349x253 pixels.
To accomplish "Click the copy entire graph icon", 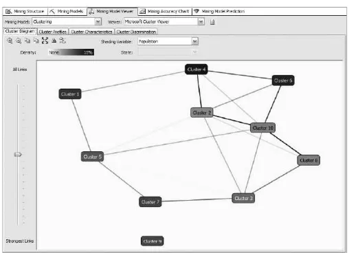I will 36,41.
